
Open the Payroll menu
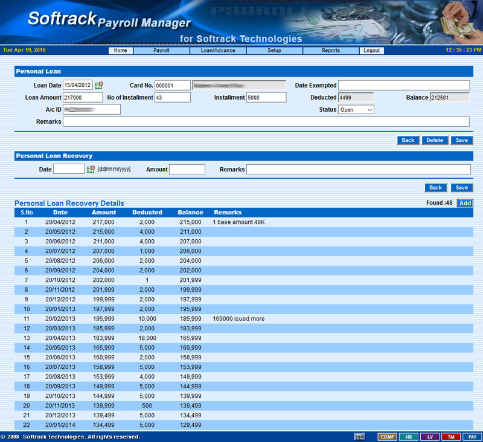click(x=161, y=51)
